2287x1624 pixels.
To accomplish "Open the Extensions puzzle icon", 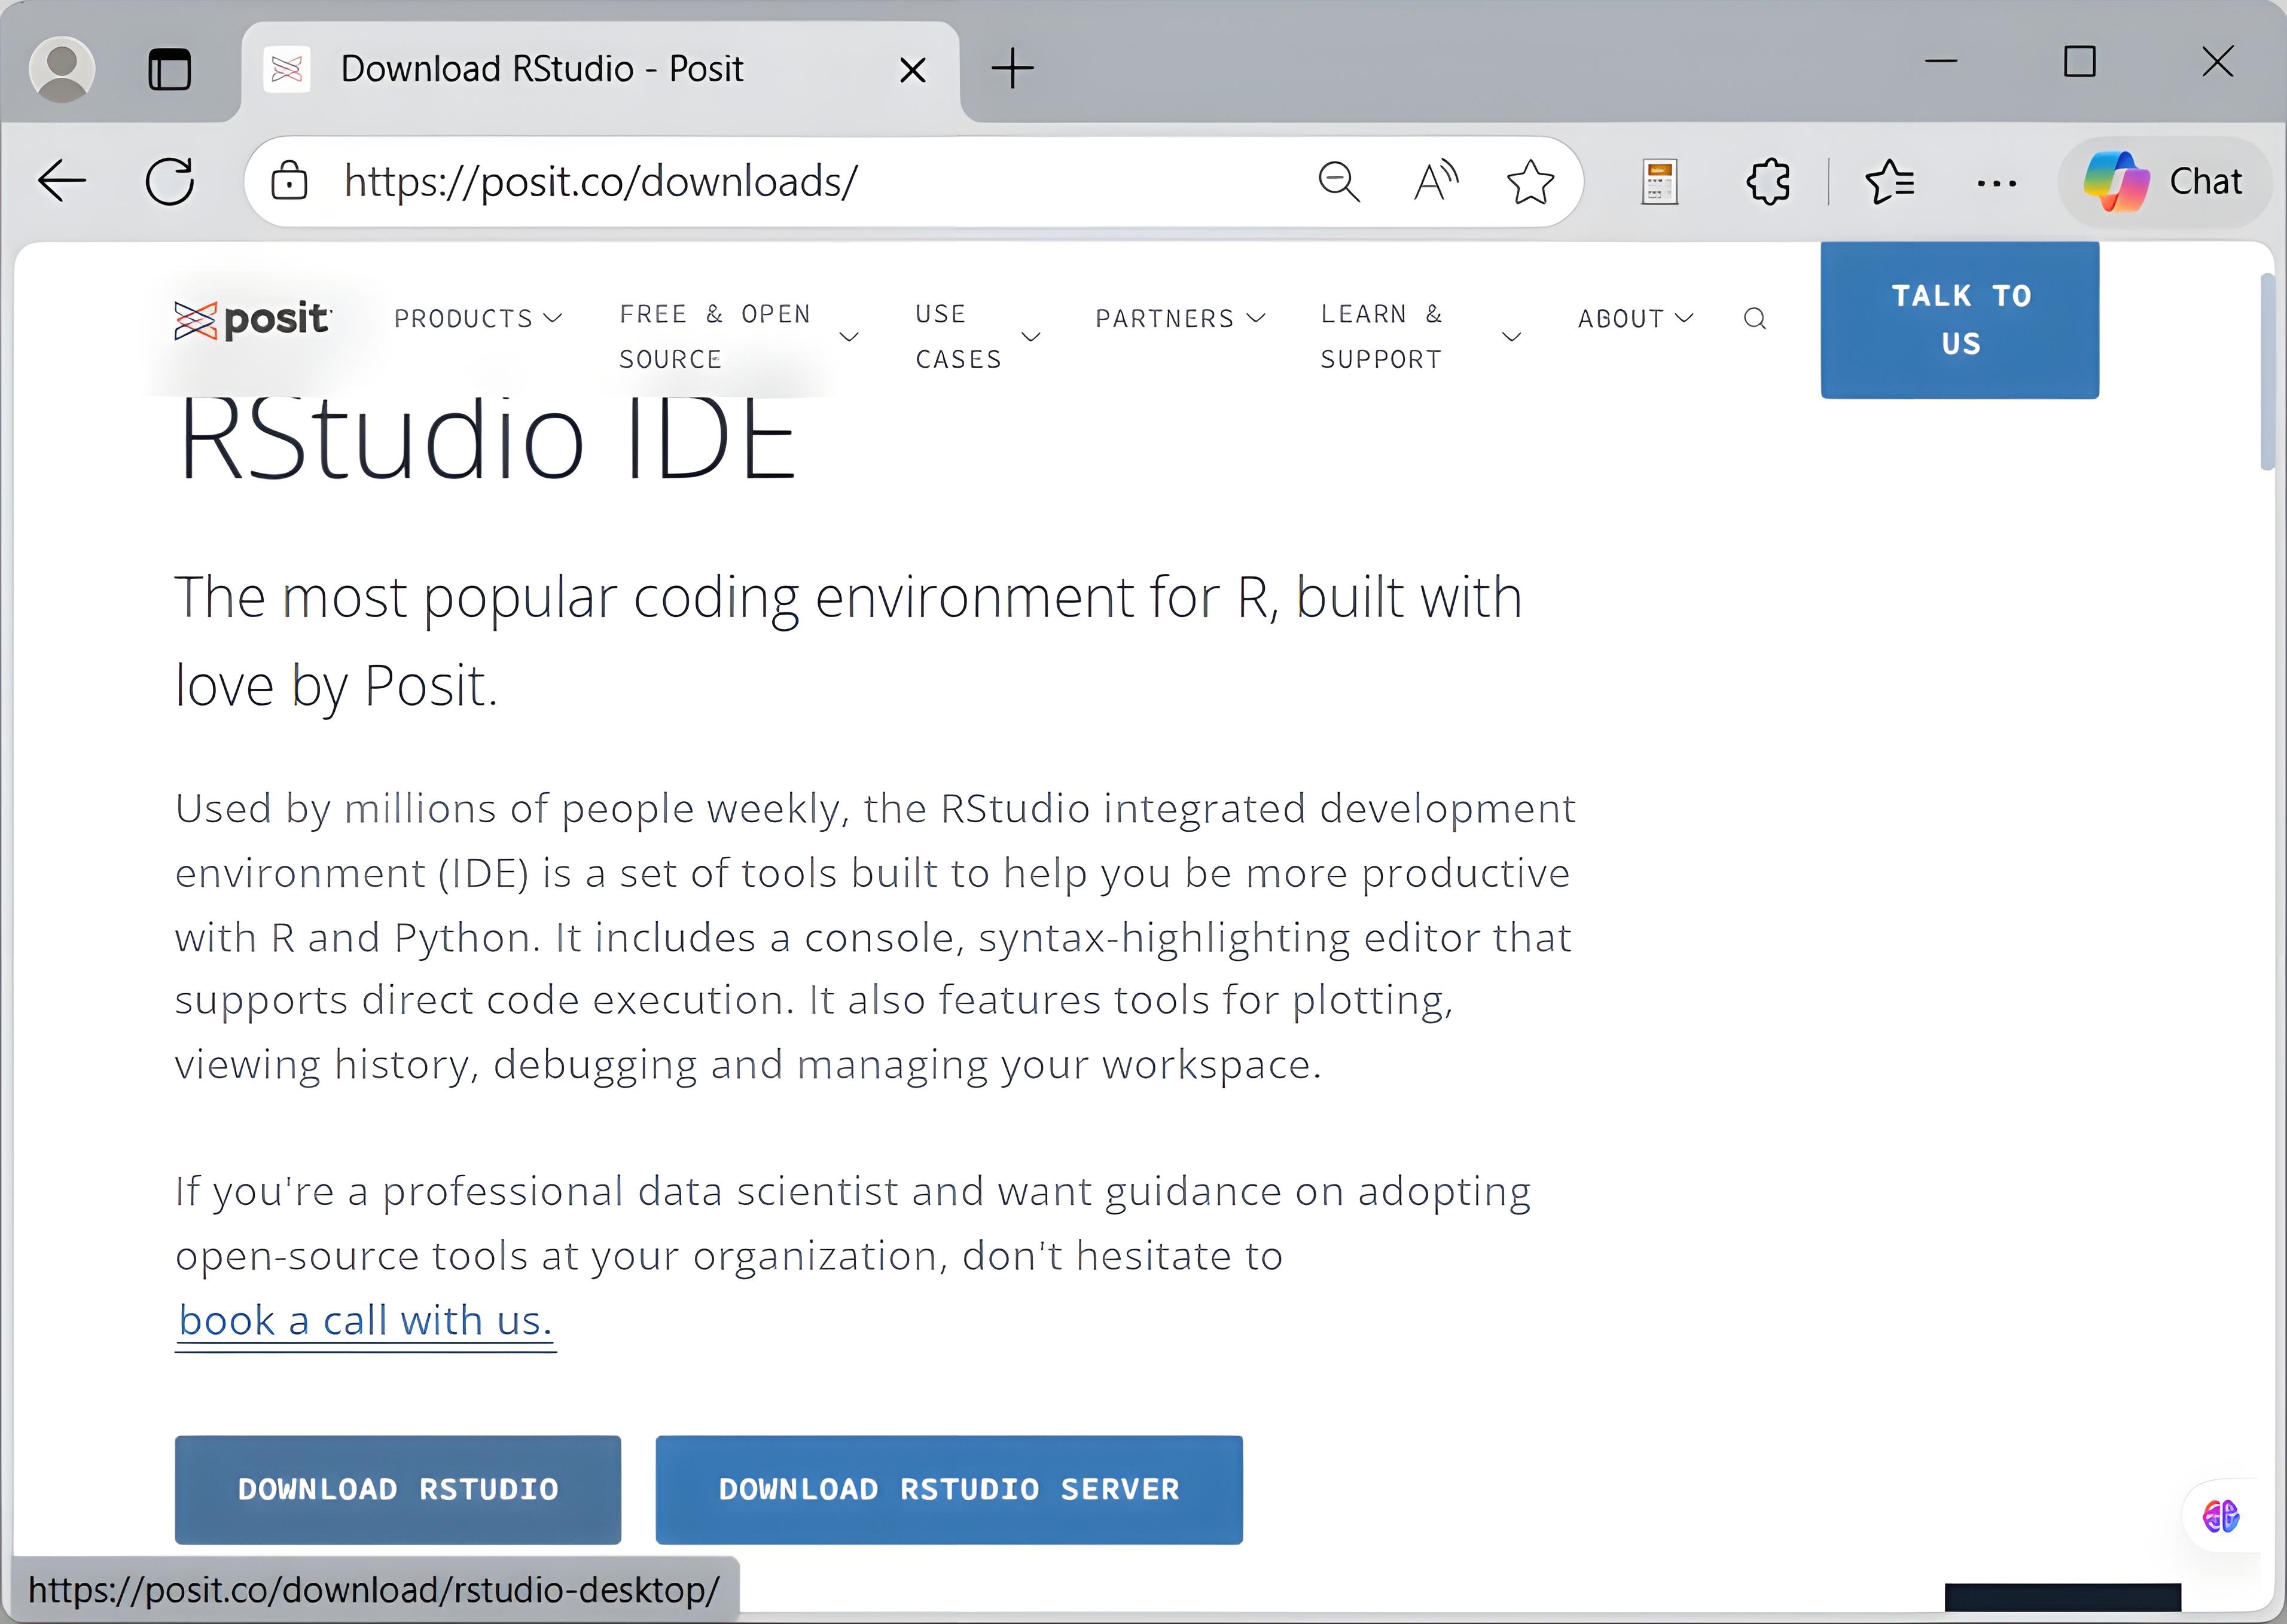I will pos(1768,181).
